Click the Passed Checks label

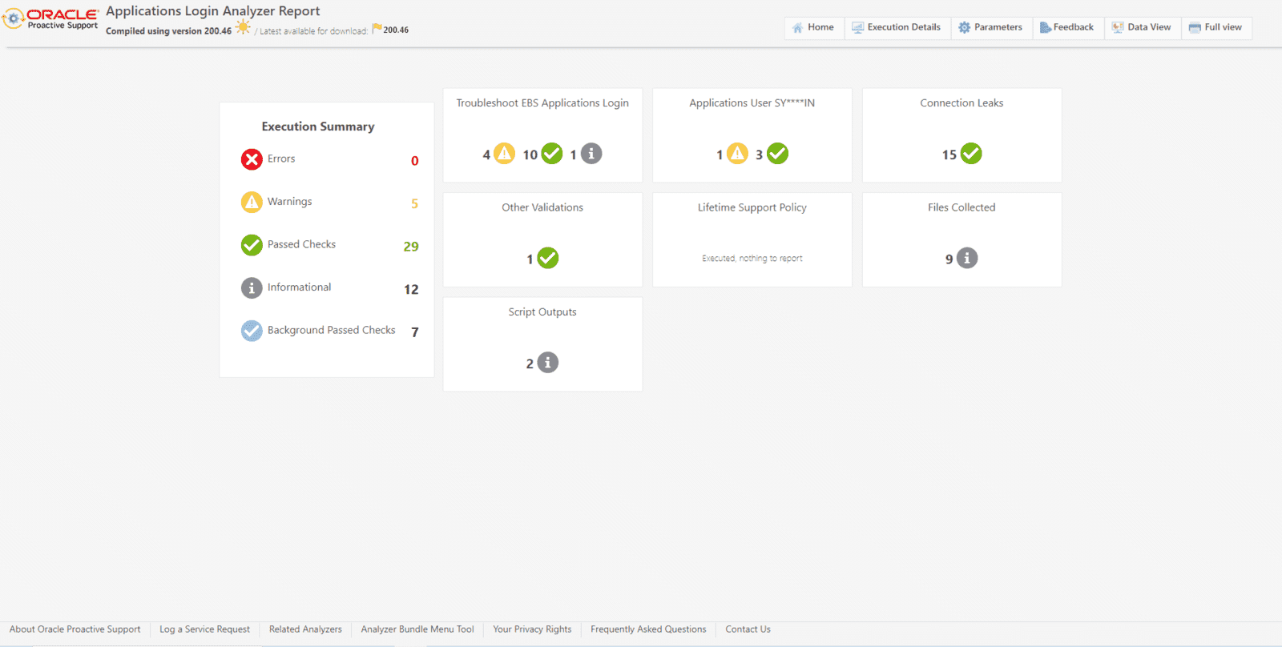point(301,244)
